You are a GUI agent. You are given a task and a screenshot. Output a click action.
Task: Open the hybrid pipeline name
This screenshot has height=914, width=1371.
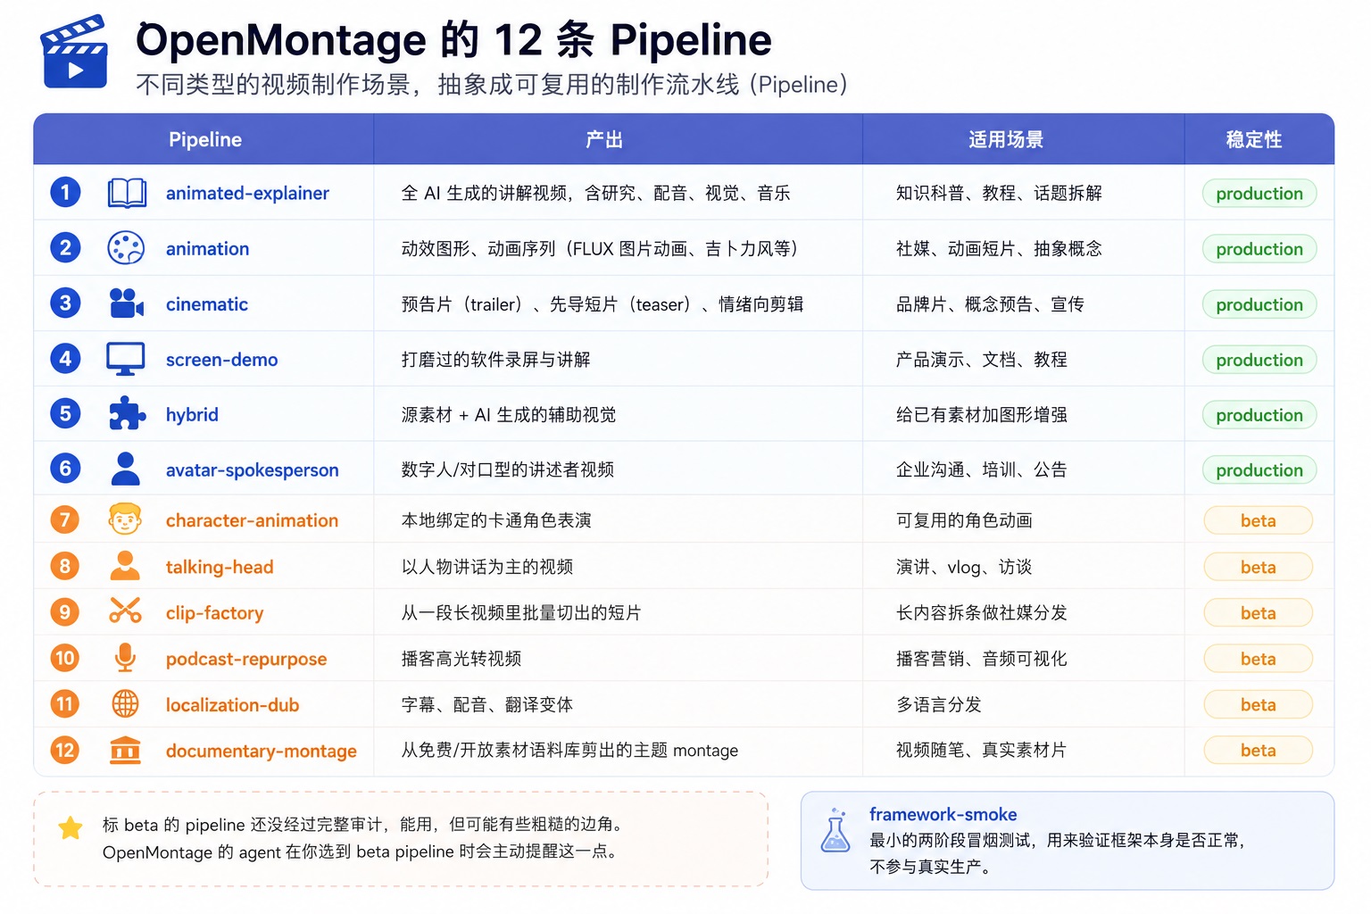[x=192, y=414]
